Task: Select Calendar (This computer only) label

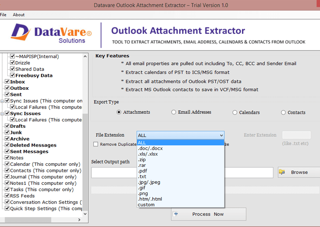Action: click(45, 164)
